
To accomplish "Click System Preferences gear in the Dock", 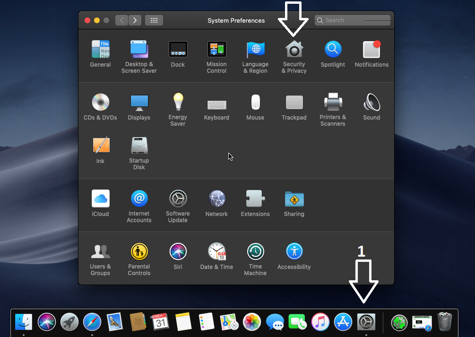I will click(366, 321).
